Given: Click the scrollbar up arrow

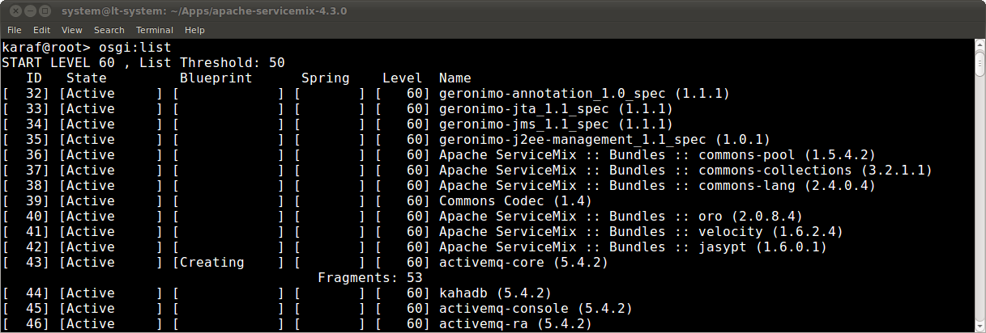Looking at the screenshot, I should [x=979, y=44].
